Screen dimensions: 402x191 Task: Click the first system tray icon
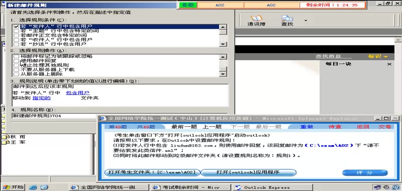coord(377,188)
